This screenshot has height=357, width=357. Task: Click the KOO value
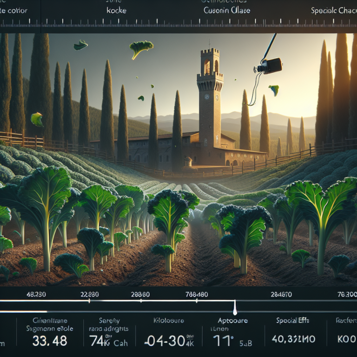coord(347,339)
